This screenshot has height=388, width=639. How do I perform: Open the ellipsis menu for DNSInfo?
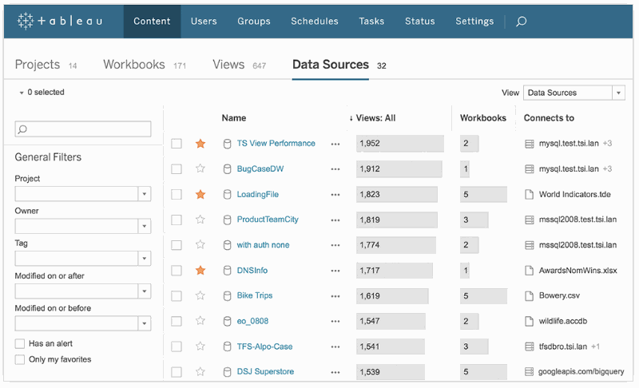click(335, 271)
